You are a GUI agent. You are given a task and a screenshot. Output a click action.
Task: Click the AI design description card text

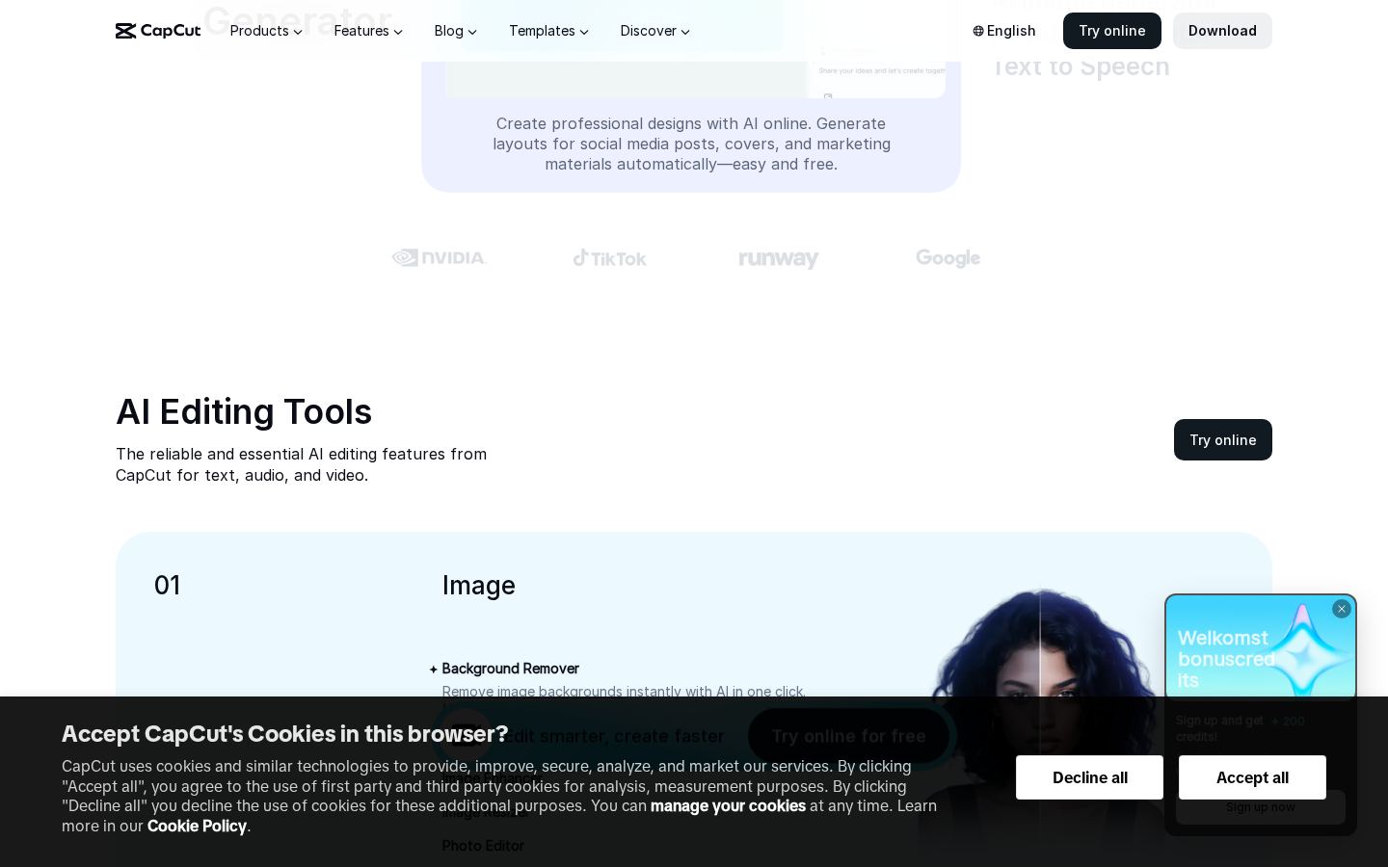point(691,144)
